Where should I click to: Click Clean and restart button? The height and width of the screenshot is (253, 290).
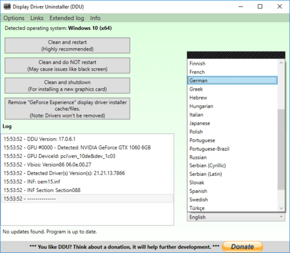click(x=68, y=46)
